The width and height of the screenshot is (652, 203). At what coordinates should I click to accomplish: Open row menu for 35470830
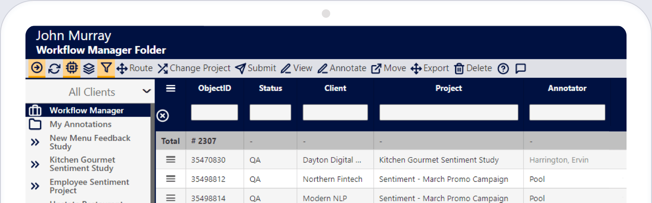click(x=171, y=159)
